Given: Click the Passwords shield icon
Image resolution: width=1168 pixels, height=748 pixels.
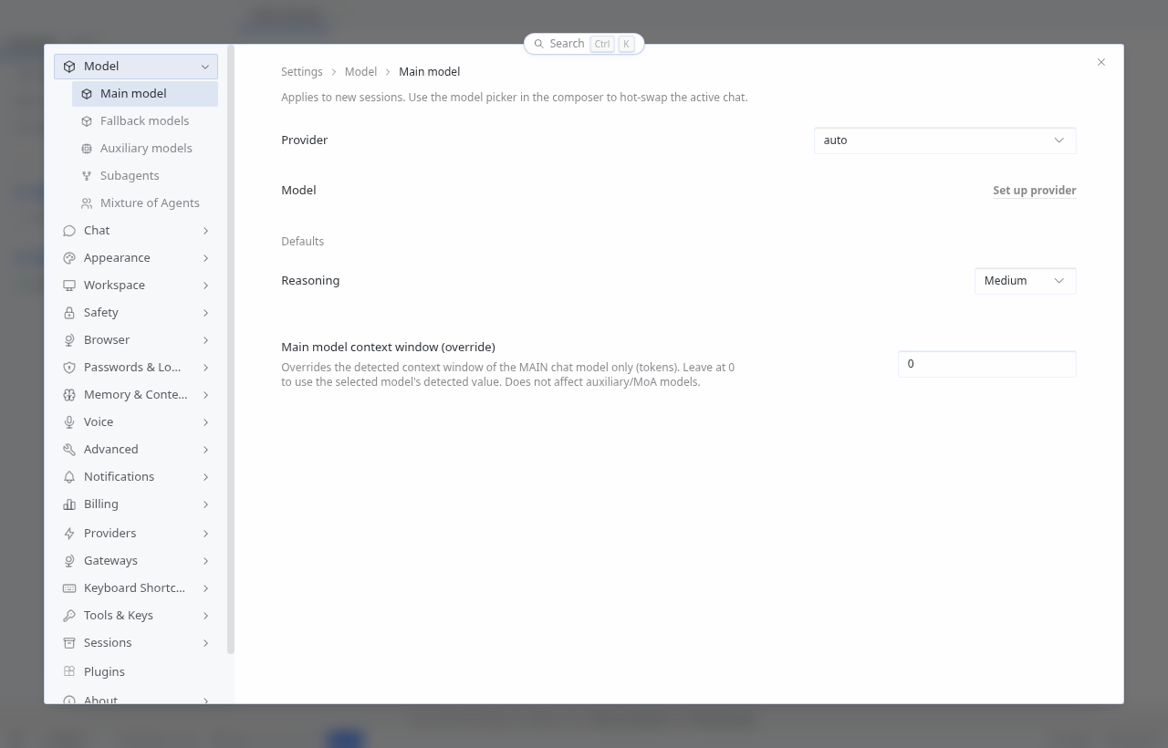Looking at the screenshot, I should pos(69,368).
